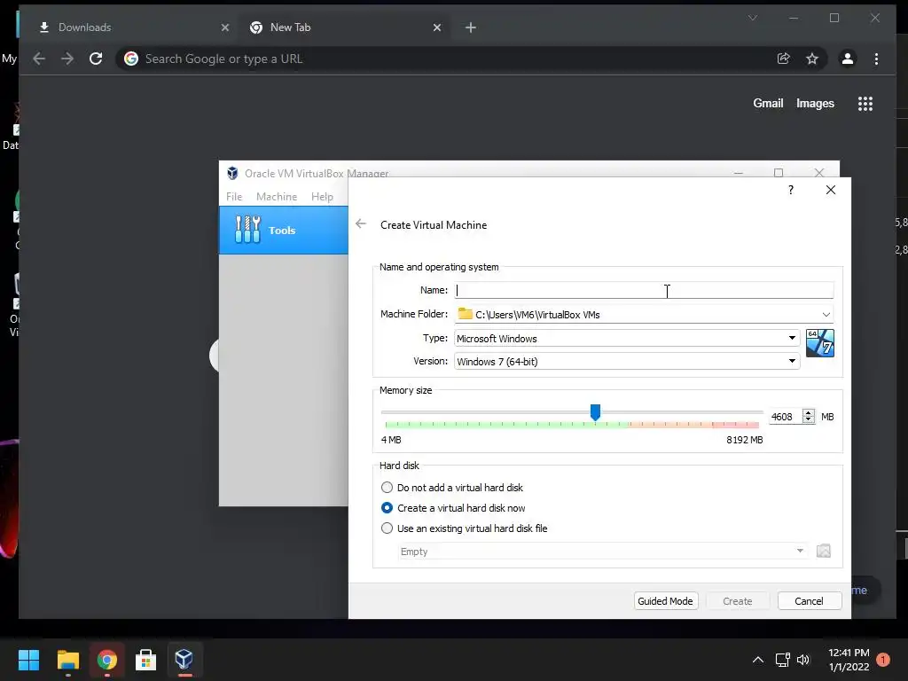Share this page from the address bar
The width and height of the screenshot is (908, 681).
tap(783, 59)
